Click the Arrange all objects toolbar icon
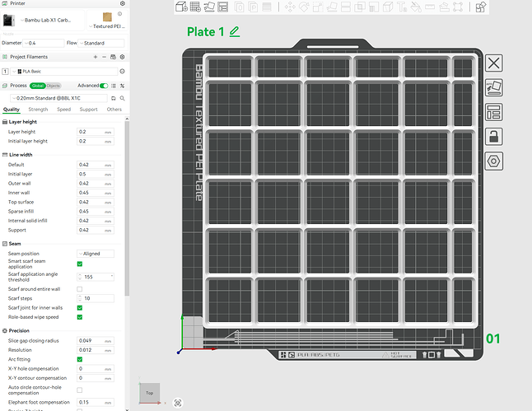The image size is (532, 411). (223, 7)
